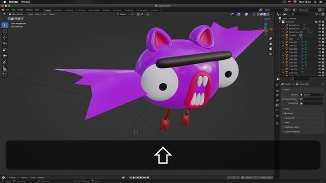Select the Move tool
Screen dimensions: 326x183
point(5,38)
